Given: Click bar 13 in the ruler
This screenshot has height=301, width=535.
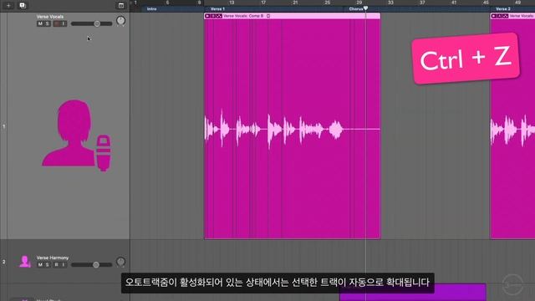Looking at the screenshot, I should click(x=232, y=3).
